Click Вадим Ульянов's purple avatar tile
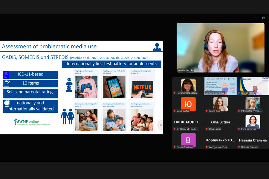 coord(188,140)
